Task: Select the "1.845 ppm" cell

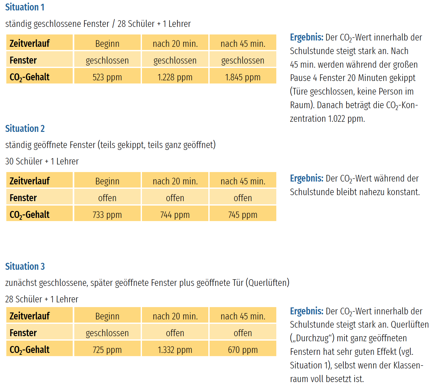Action: coord(242,77)
